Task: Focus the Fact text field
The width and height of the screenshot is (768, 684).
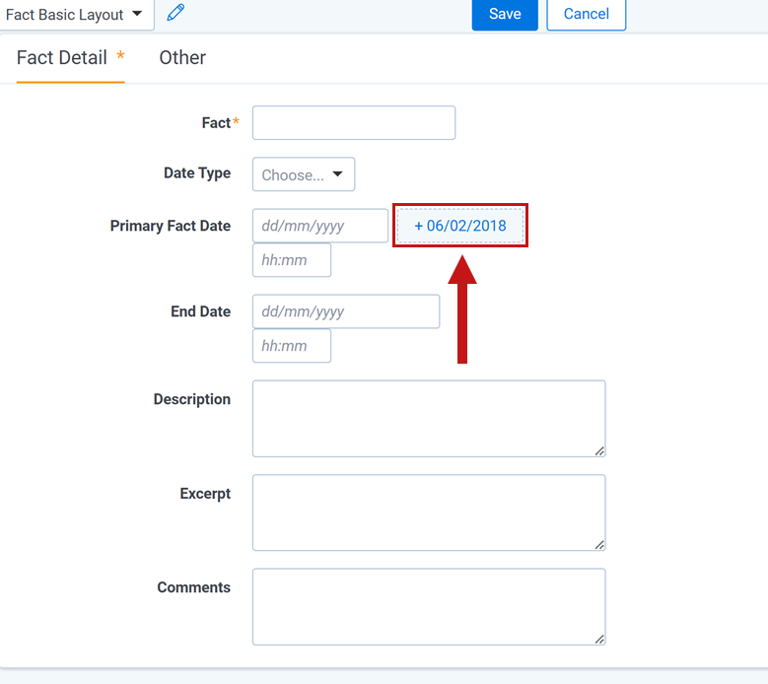Action: pos(354,122)
